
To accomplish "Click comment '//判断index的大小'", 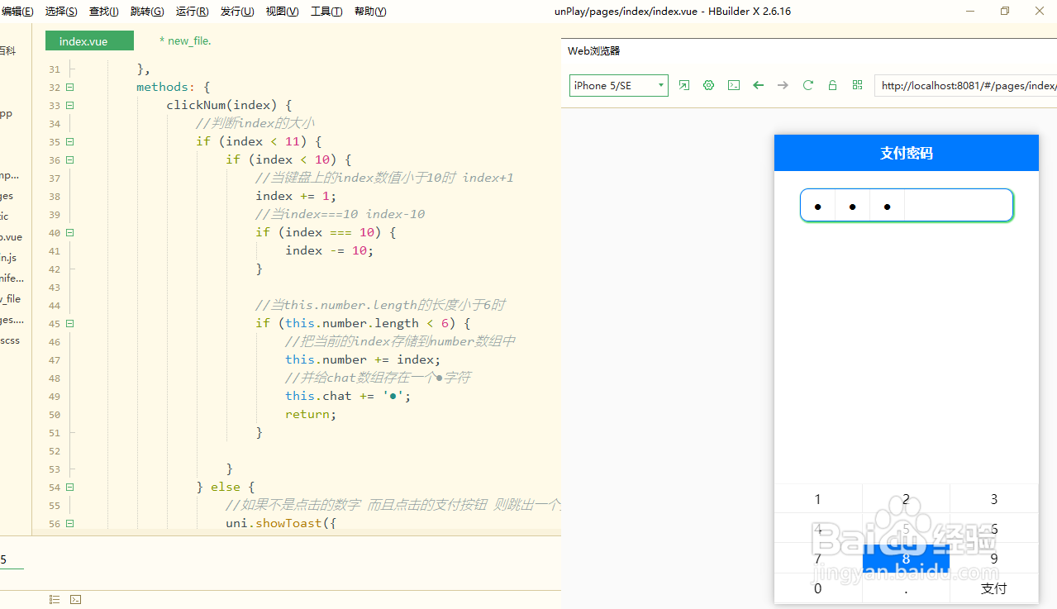I will 255,123.
